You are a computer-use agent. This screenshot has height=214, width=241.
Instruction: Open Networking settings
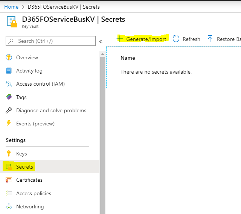[x=30, y=206]
